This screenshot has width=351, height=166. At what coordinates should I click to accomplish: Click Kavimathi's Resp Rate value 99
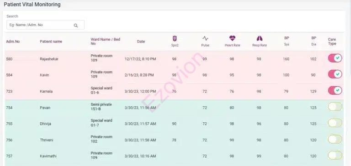click(x=259, y=156)
